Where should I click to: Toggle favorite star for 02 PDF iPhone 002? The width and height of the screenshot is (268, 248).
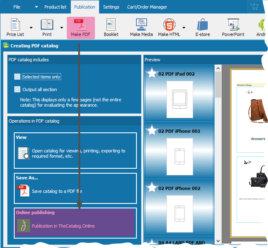coord(152,188)
